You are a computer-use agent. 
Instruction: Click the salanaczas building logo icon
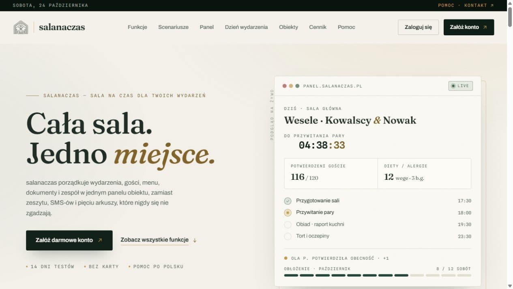pyautogui.click(x=21, y=27)
